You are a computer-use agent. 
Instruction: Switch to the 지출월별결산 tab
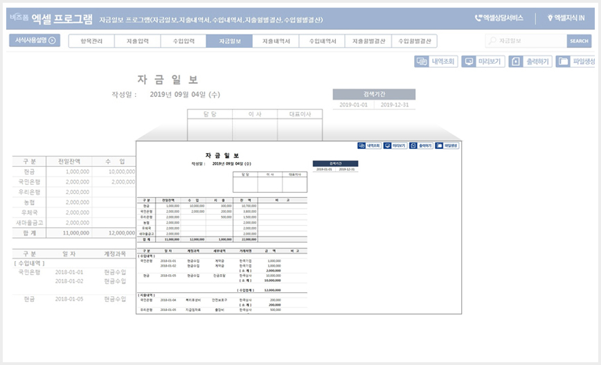click(x=368, y=41)
